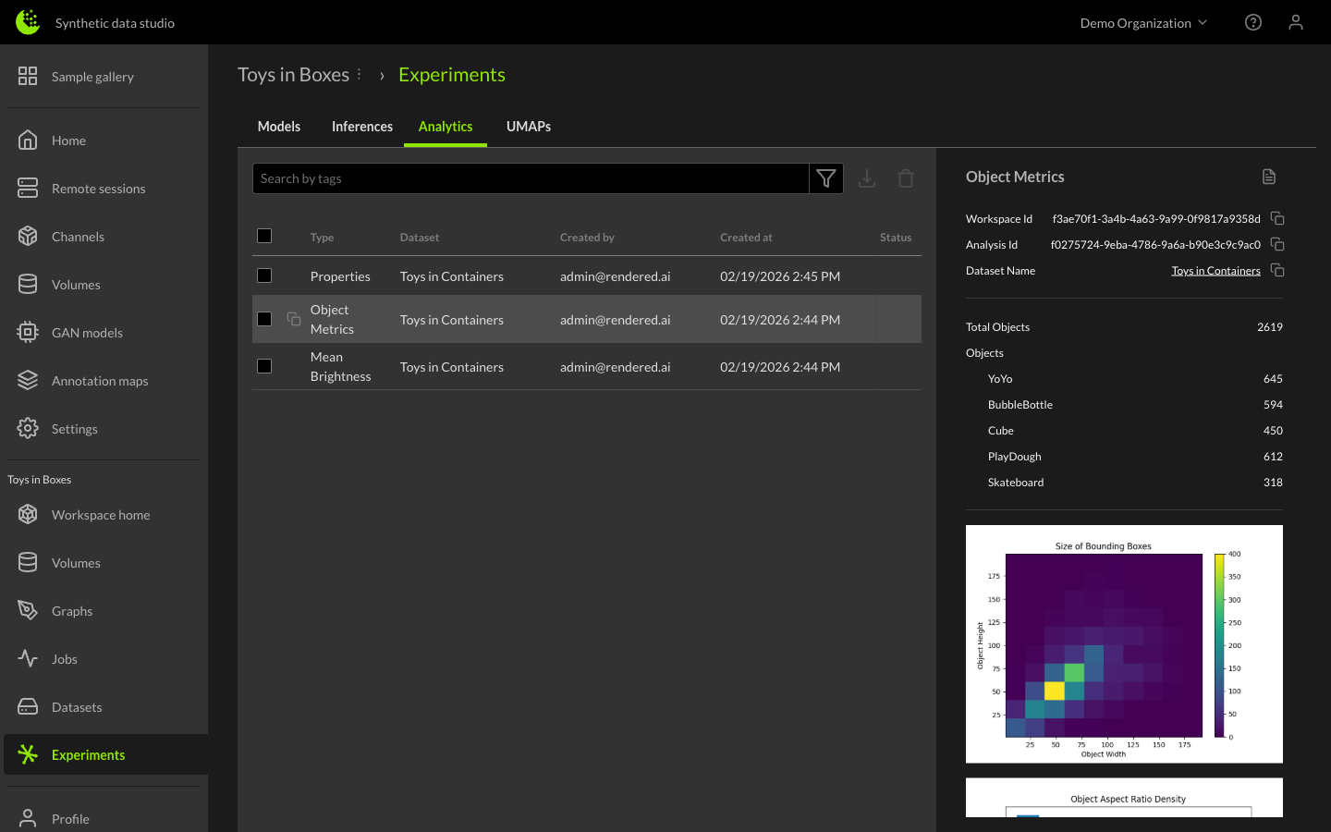Check the Properties row checkbox
Viewport: 1331px width, 832px height.
pyautogui.click(x=264, y=275)
